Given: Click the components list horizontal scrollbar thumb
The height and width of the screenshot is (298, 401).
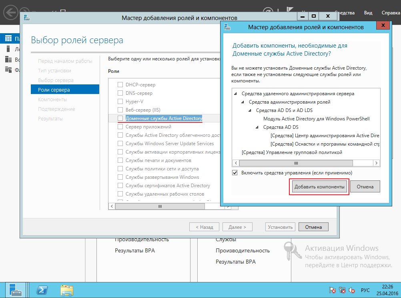Looking at the screenshot, I should click(296, 163).
